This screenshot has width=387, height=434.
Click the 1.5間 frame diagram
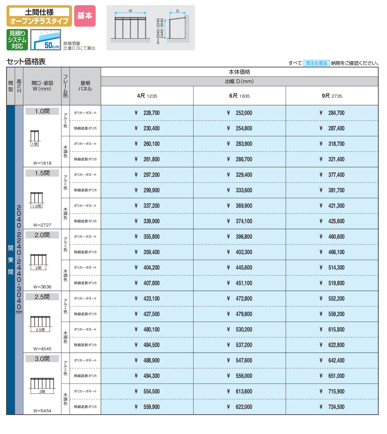37,200
